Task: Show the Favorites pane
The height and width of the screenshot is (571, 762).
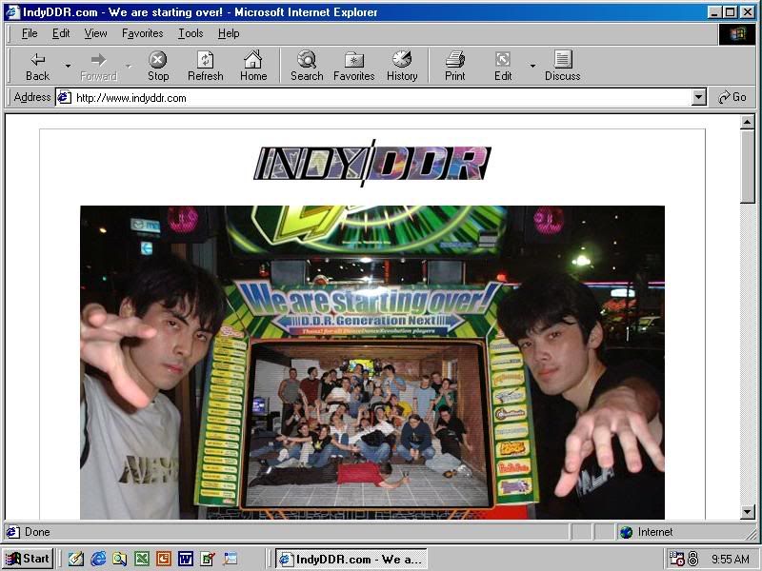Action: [353, 67]
